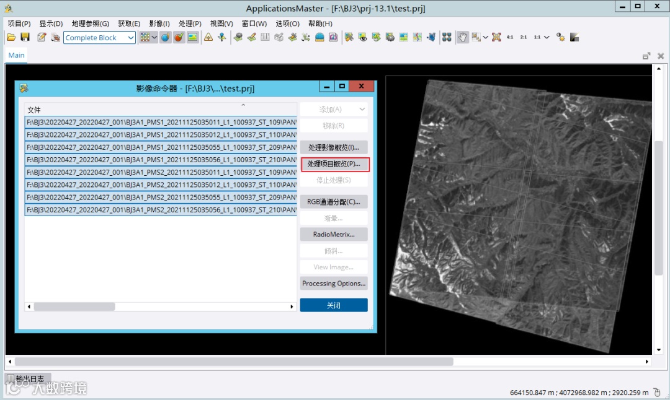Click the save project floppy disk icon
Image resolution: width=670 pixels, height=400 pixels.
coord(25,37)
